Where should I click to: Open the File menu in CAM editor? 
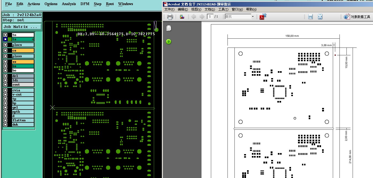click(9, 4)
